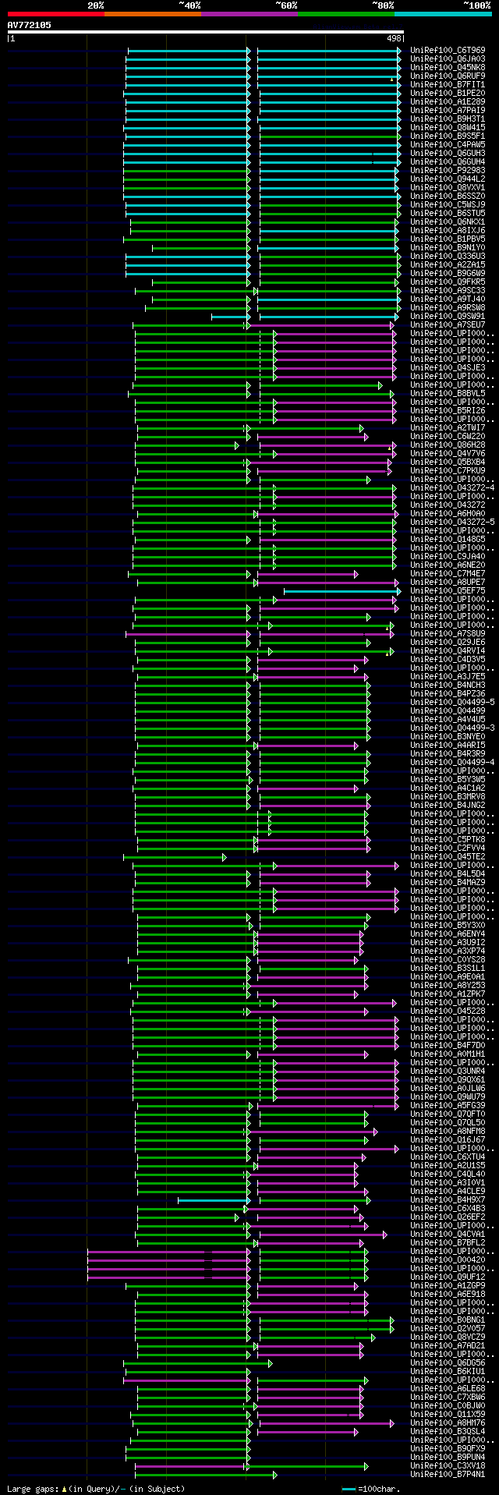499x1495 pixels.
Task: Click the cyan alignment bar for Q5EF75
Action: point(342,591)
